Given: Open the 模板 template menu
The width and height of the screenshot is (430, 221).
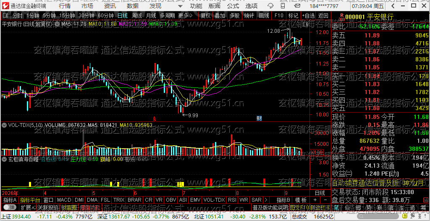Looking at the screenshot, I should pyautogui.click(x=301, y=200).
